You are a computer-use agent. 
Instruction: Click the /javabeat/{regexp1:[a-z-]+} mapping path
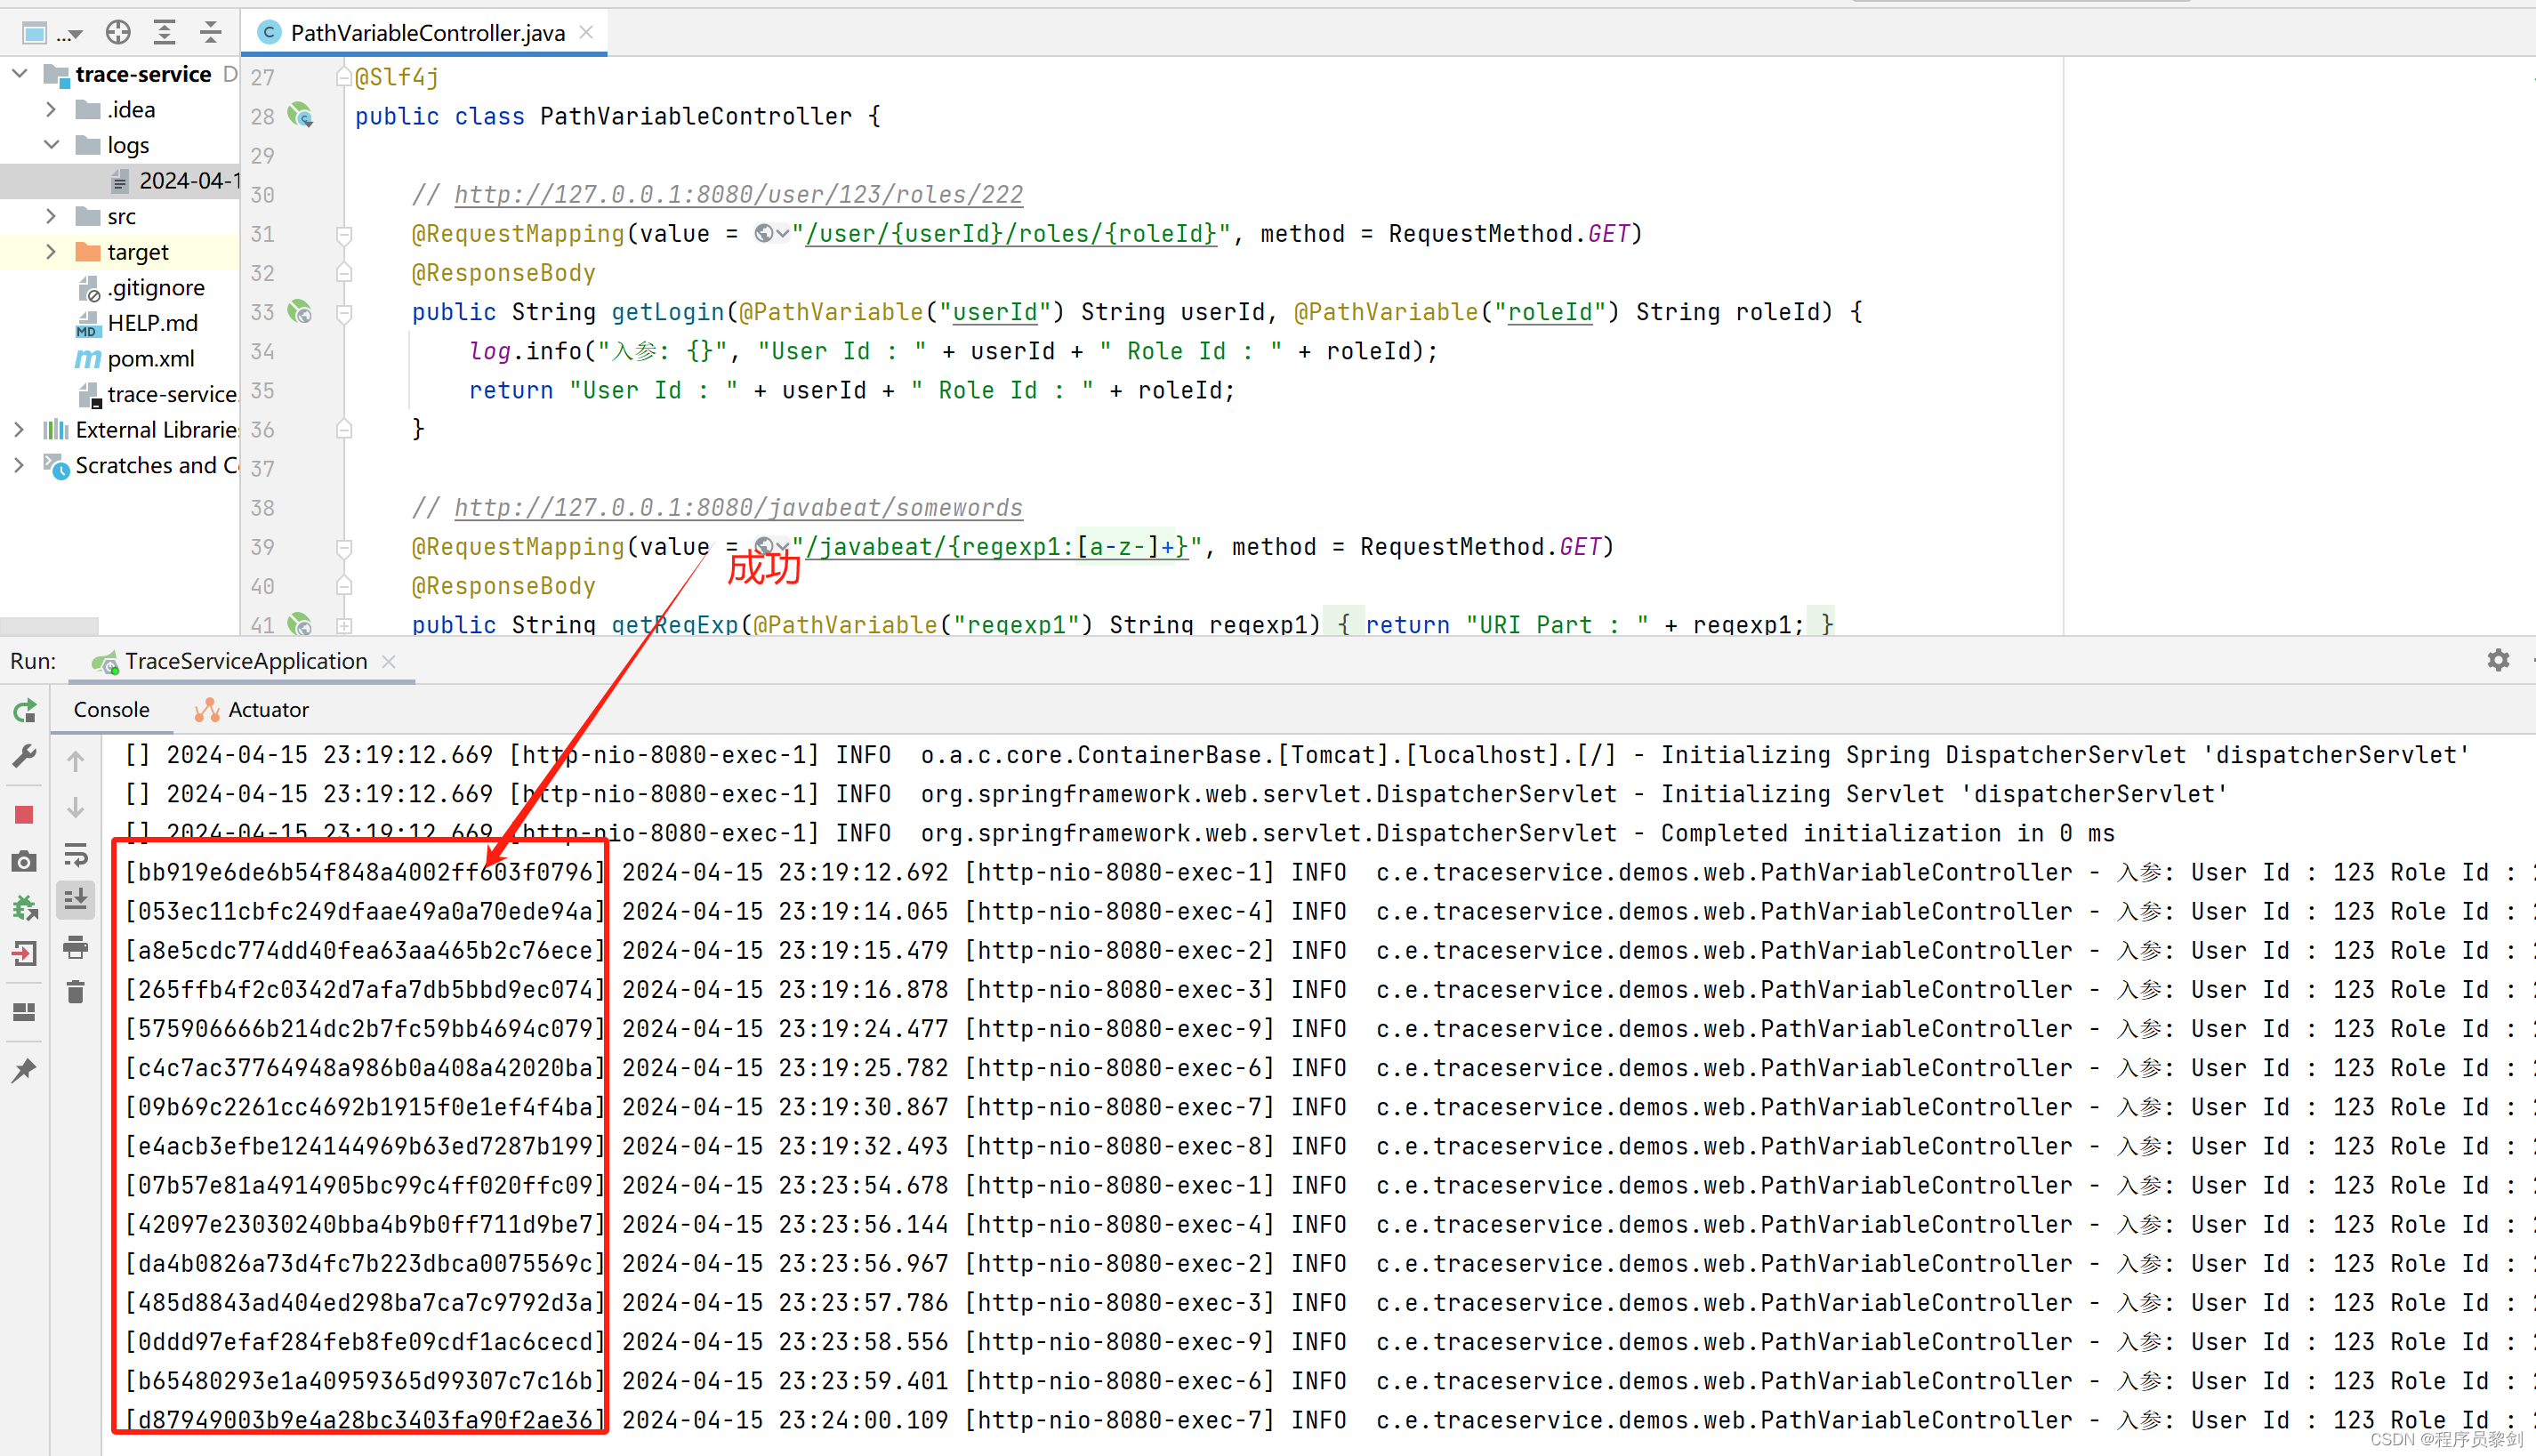(x=996, y=547)
